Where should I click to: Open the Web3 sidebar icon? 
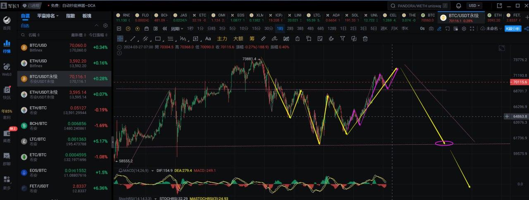tap(7, 69)
